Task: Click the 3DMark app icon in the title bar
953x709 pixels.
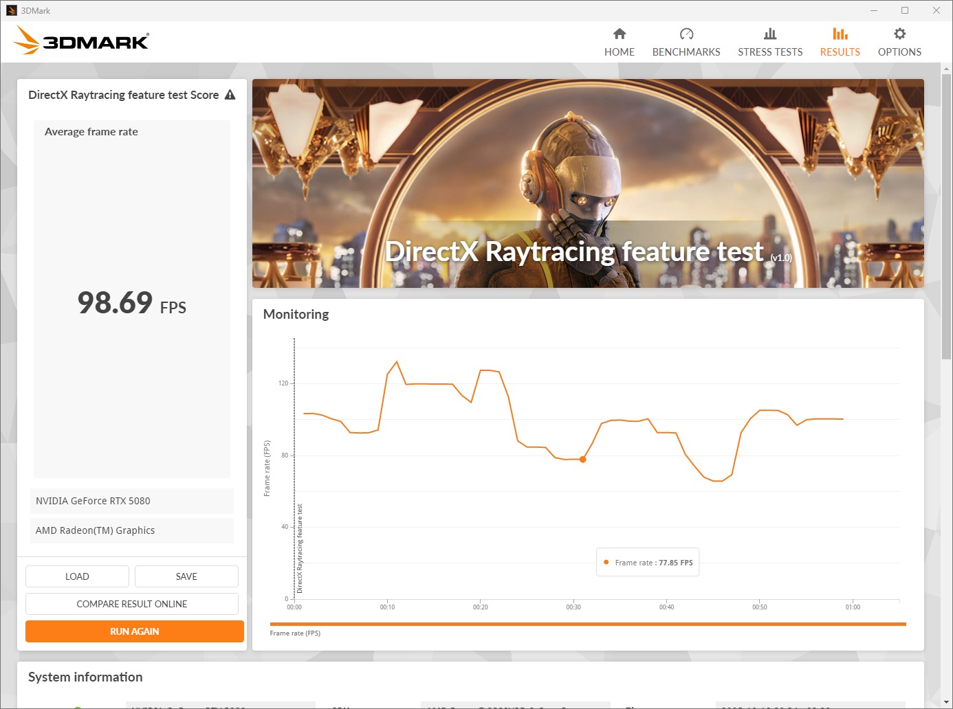Action: tap(11, 10)
